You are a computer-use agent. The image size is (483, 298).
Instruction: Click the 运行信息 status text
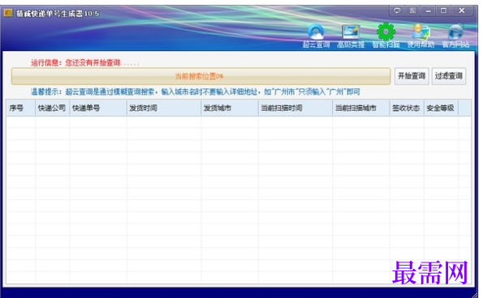[x=85, y=63]
